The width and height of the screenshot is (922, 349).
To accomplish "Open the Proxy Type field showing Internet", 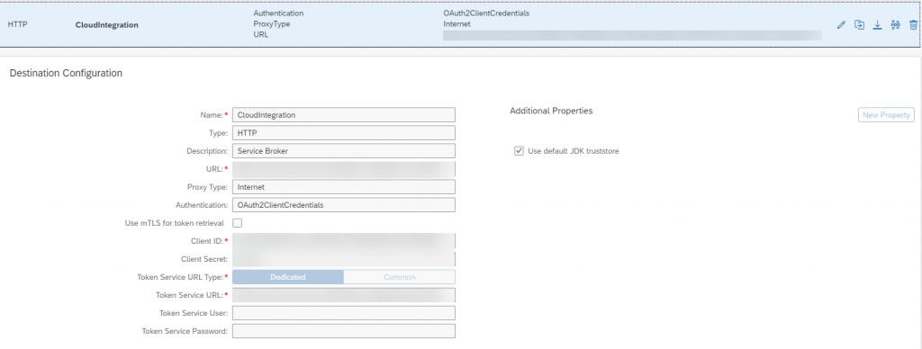I will coord(344,187).
